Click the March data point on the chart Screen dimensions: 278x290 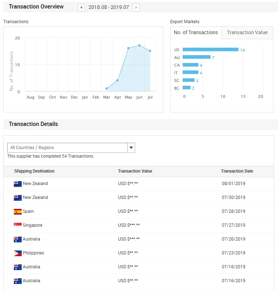107,88
